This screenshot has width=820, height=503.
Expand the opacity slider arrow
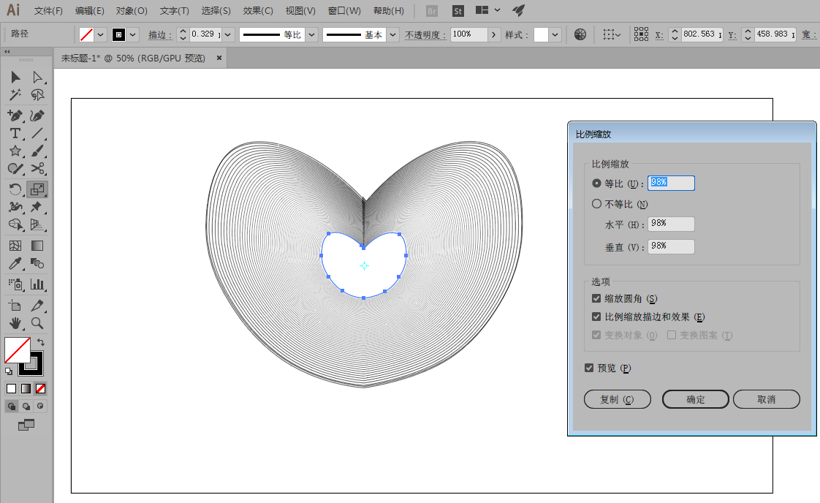tap(493, 34)
